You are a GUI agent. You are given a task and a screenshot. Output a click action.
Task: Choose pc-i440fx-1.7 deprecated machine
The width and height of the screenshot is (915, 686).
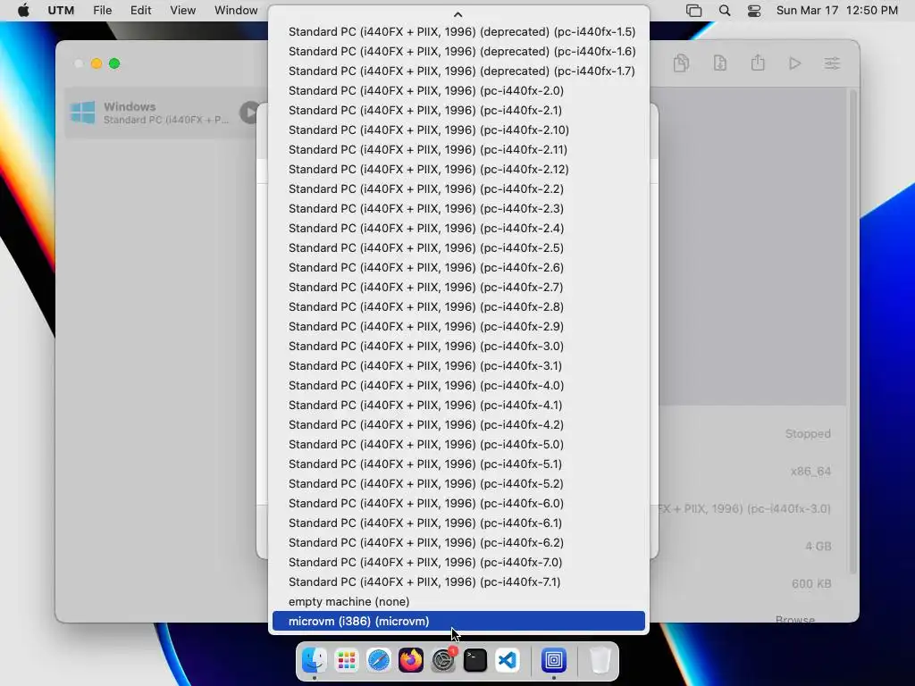pos(458,71)
